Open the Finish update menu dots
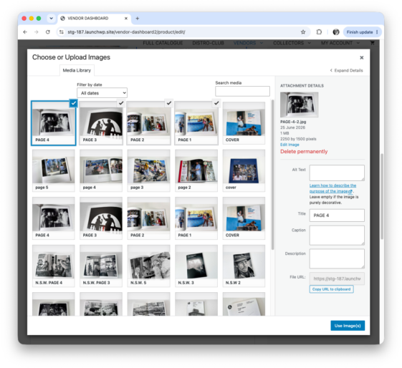Image resolution: width=402 pixels, height=368 pixels. (x=377, y=32)
